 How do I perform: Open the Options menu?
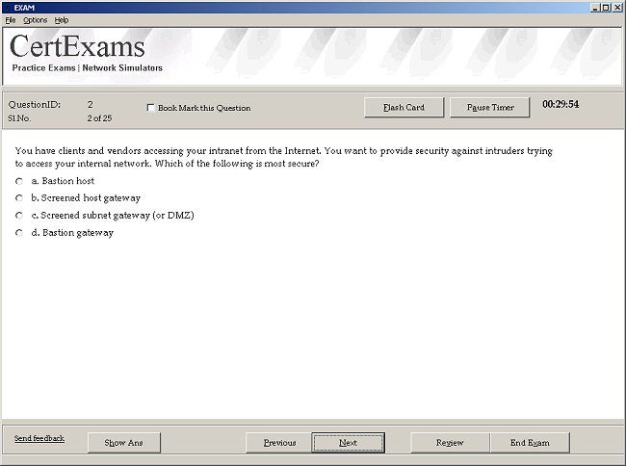[x=35, y=20]
